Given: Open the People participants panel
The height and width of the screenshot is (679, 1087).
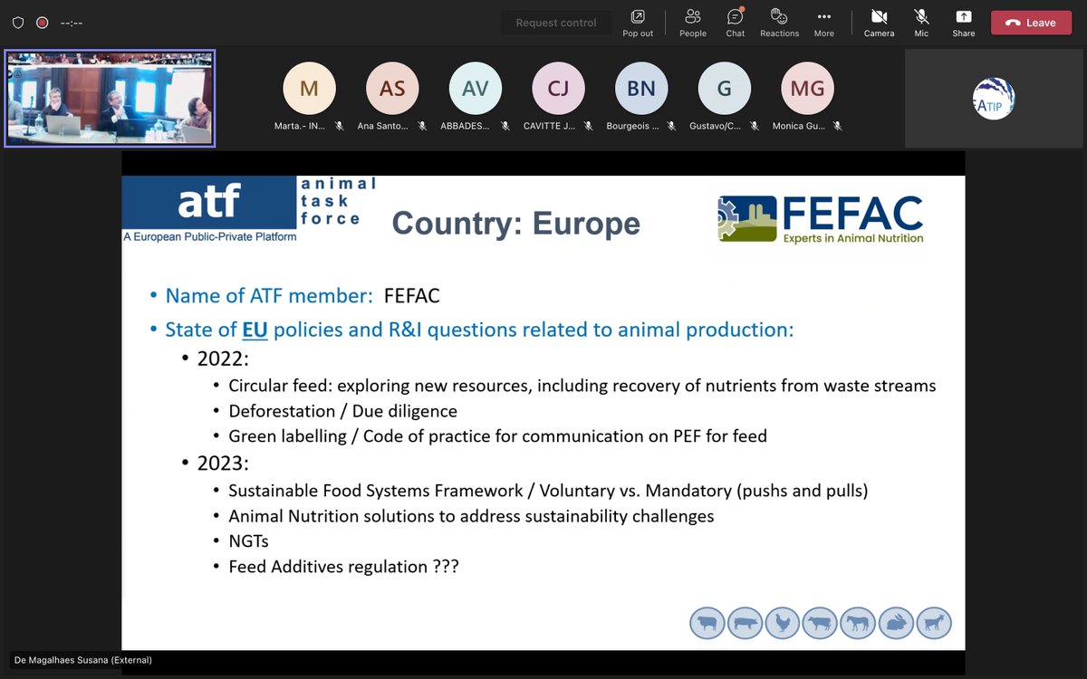Looking at the screenshot, I should click(x=693, y=23).
